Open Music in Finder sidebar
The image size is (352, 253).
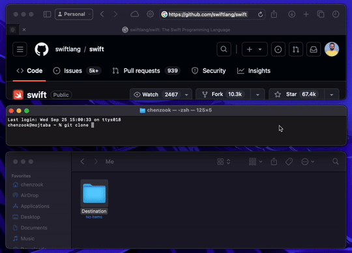click(x=23, y=239)
